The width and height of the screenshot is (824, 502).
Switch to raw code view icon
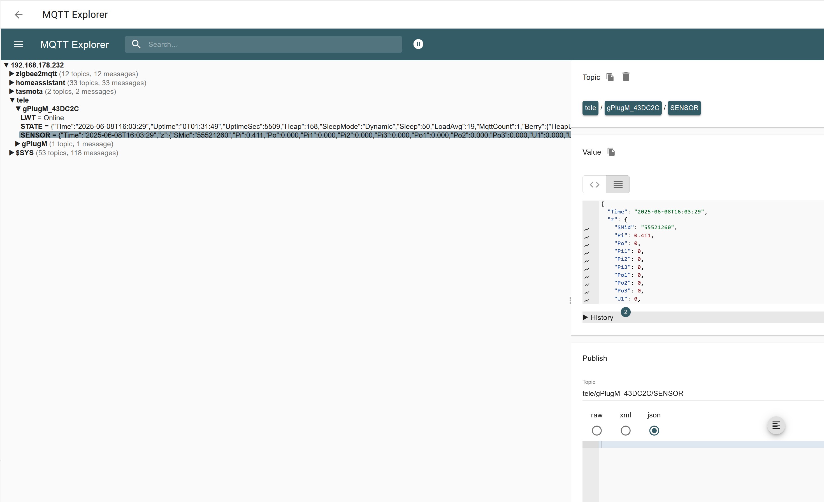tap(594, 184)
